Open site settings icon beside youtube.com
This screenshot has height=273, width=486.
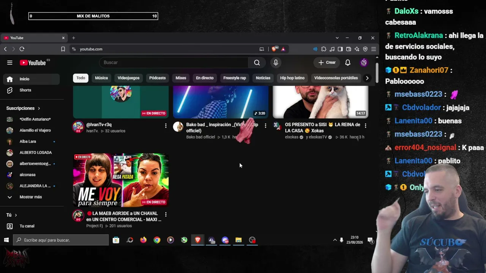coord(74,49)
